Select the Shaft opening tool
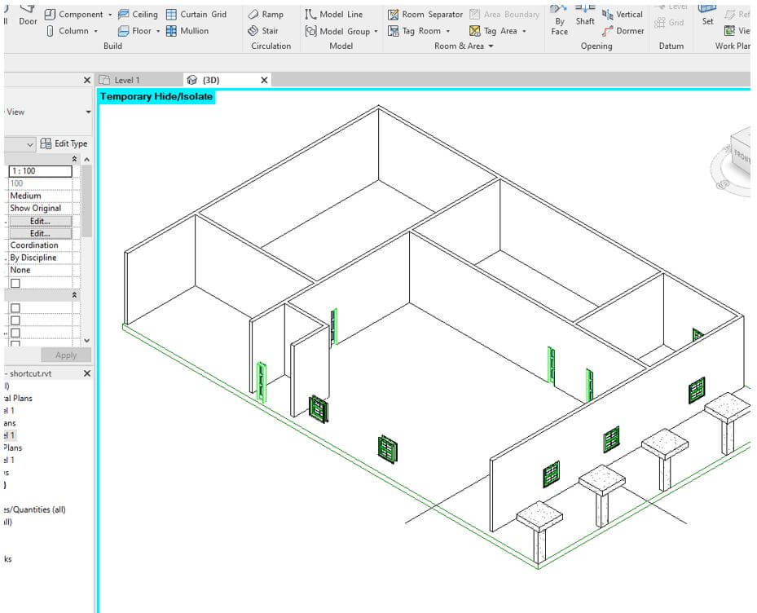757x613 pixels. point(584,16)
